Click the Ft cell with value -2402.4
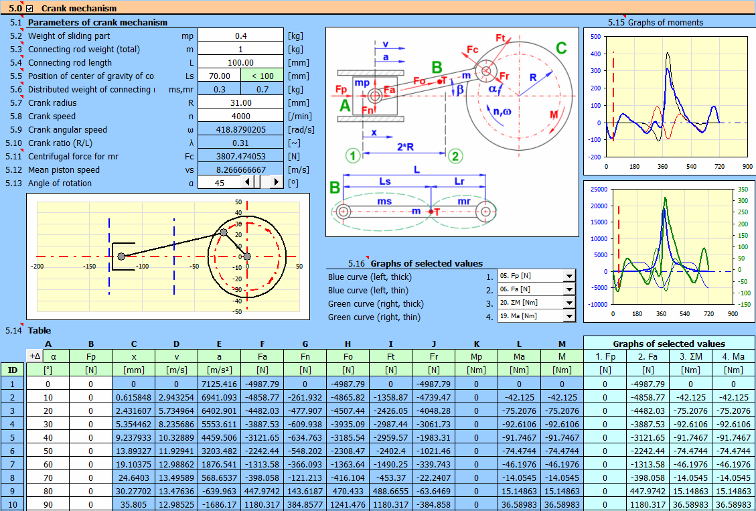The image size is (756, 511). pos(391,451)
